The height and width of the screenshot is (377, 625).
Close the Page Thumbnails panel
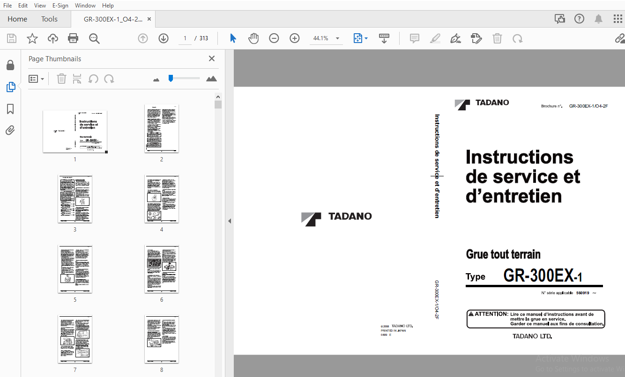pos(212,58)
